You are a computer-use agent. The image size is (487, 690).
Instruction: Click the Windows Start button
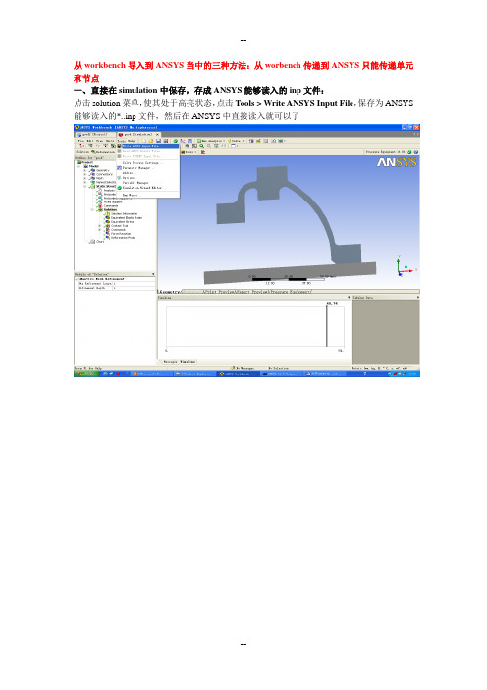(86, 374)
